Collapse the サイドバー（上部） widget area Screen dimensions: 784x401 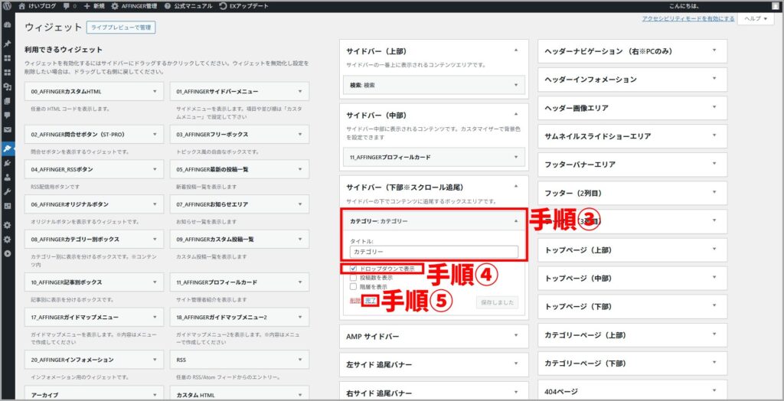(515, 51)
